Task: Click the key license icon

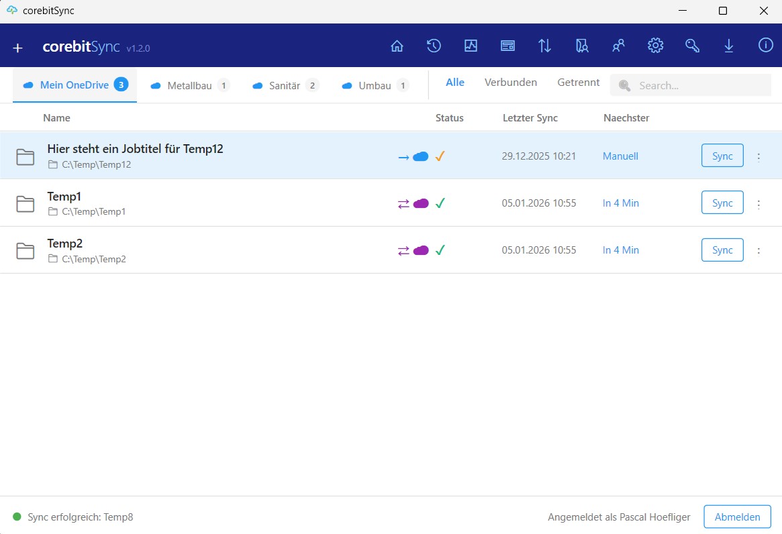Action: pyautogui.click(x=692, y=46)
